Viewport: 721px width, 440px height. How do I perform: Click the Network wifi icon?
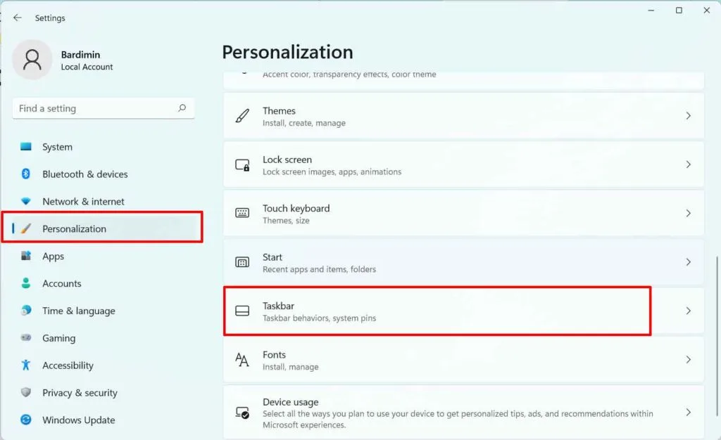[x=26, y=201]
